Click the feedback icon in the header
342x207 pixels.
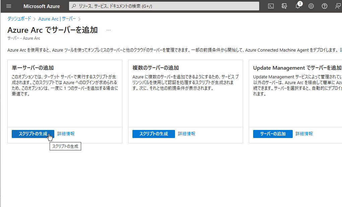tap(337, 6)
